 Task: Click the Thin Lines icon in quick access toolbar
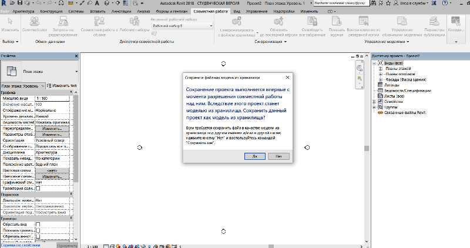[x=126, y=3]
